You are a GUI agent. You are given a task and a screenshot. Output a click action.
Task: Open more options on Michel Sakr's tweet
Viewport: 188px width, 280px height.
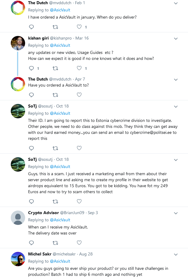(x=176, y=254)
